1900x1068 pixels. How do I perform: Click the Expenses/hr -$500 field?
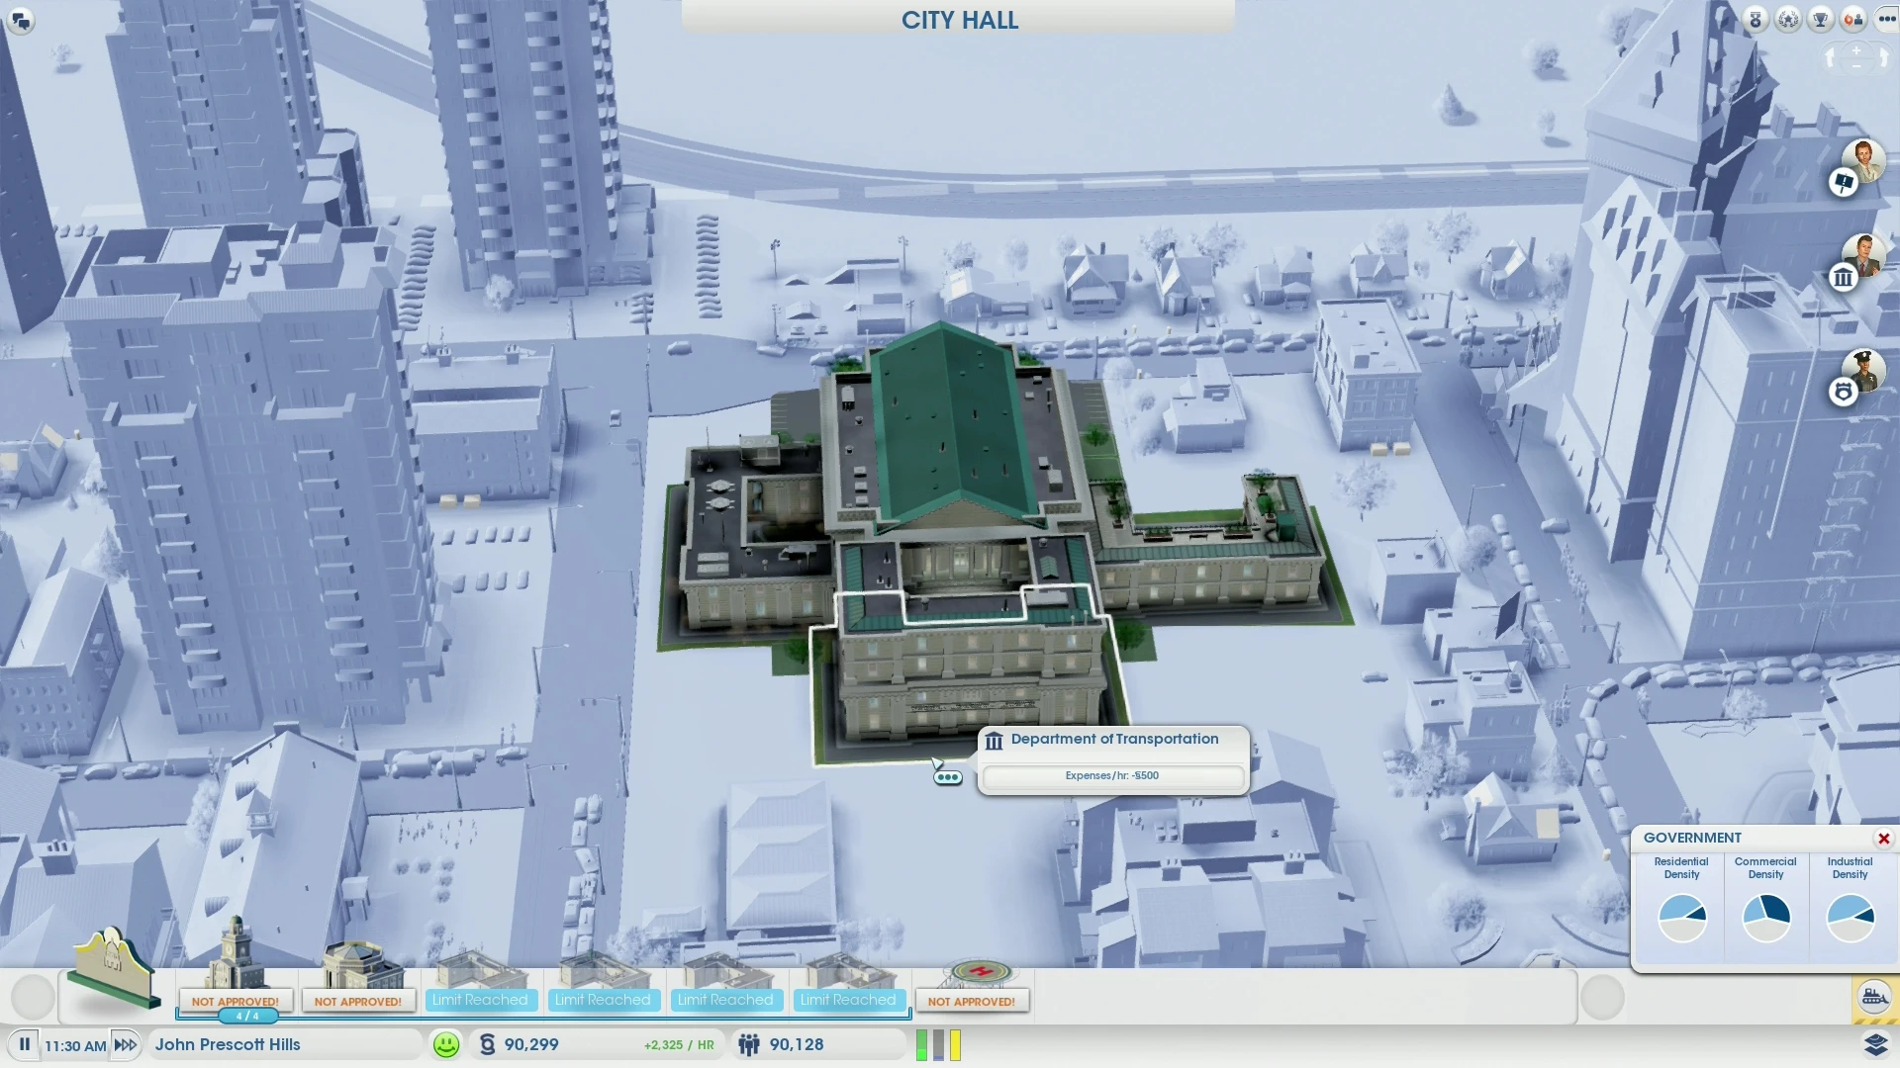pos(1112,776)
